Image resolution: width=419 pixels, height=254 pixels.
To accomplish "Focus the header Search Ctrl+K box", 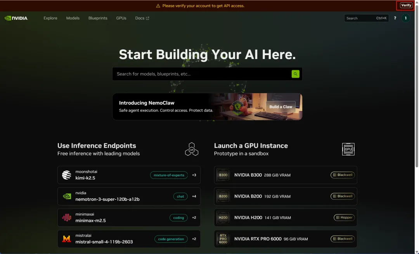I will pyautogui.click(x=366, y=18).
